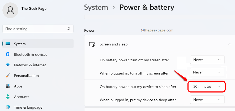Click the Time & language globe icon
The image size is (235, 111).
(8, 107)
